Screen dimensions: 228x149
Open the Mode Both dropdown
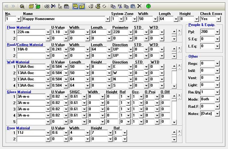(217, 99)
